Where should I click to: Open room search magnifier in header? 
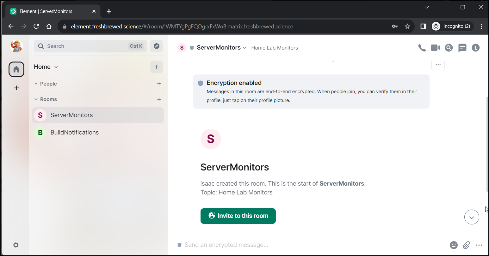pyautogui.click(x=449, y=48)
